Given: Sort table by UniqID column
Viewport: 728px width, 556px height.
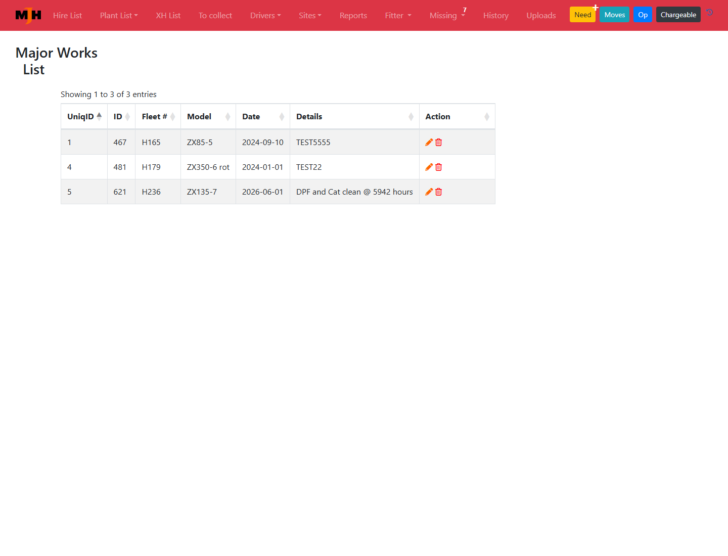Looking at the screenshot, I should point(84,117).
